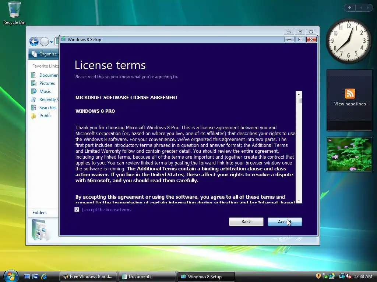Launch Internet Explorer from quick launch

point(44,276)
